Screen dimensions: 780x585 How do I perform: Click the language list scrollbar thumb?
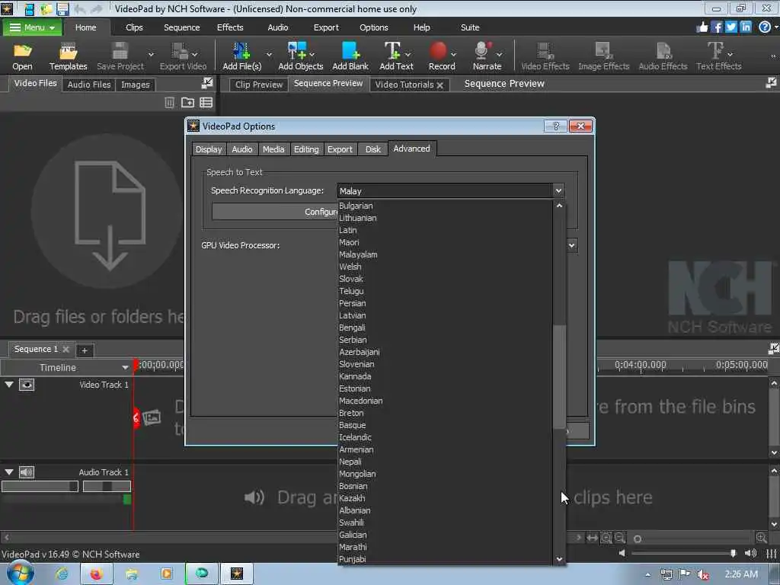pyautogui.click(x=560, y=376)
